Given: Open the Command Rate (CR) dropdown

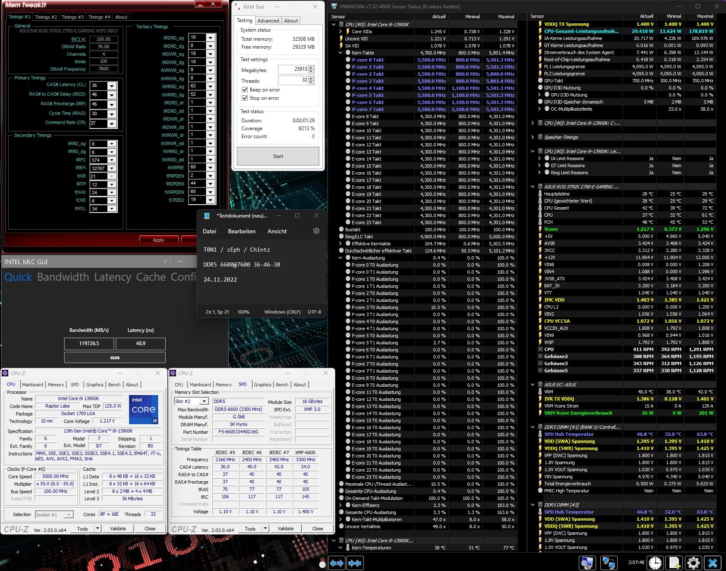Looking at the screenshot, I should (112, 124).
